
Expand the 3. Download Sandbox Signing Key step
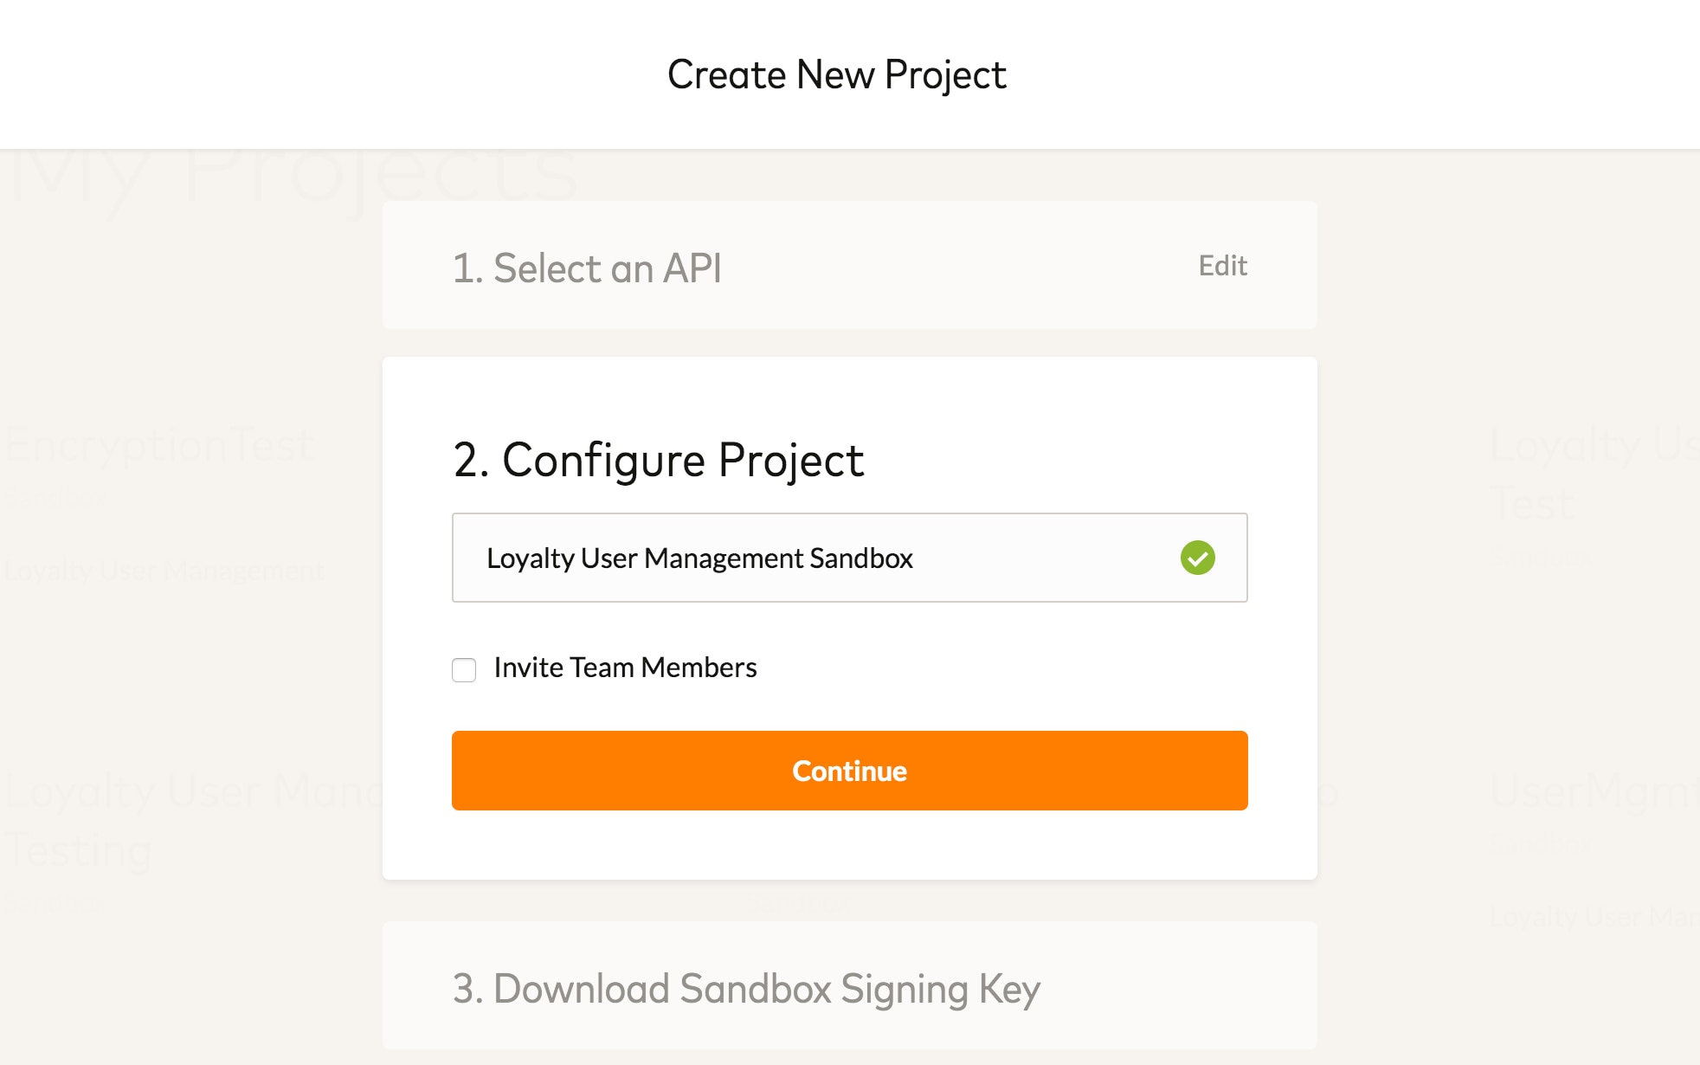coord(746,989)
